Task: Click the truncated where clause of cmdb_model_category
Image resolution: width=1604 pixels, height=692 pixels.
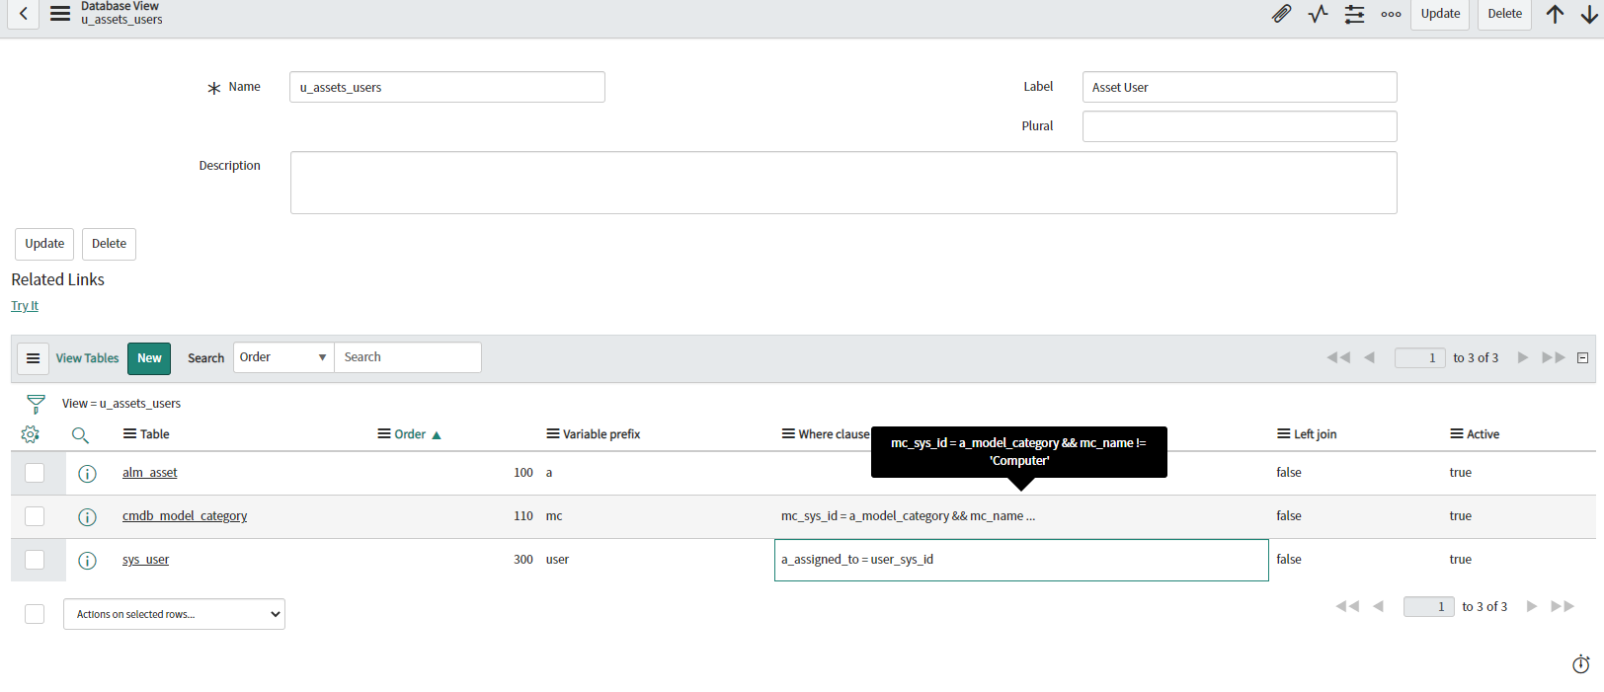Action: (908, 516)
